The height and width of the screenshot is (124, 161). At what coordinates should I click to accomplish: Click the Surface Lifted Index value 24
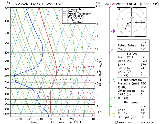tap(142, 68)
